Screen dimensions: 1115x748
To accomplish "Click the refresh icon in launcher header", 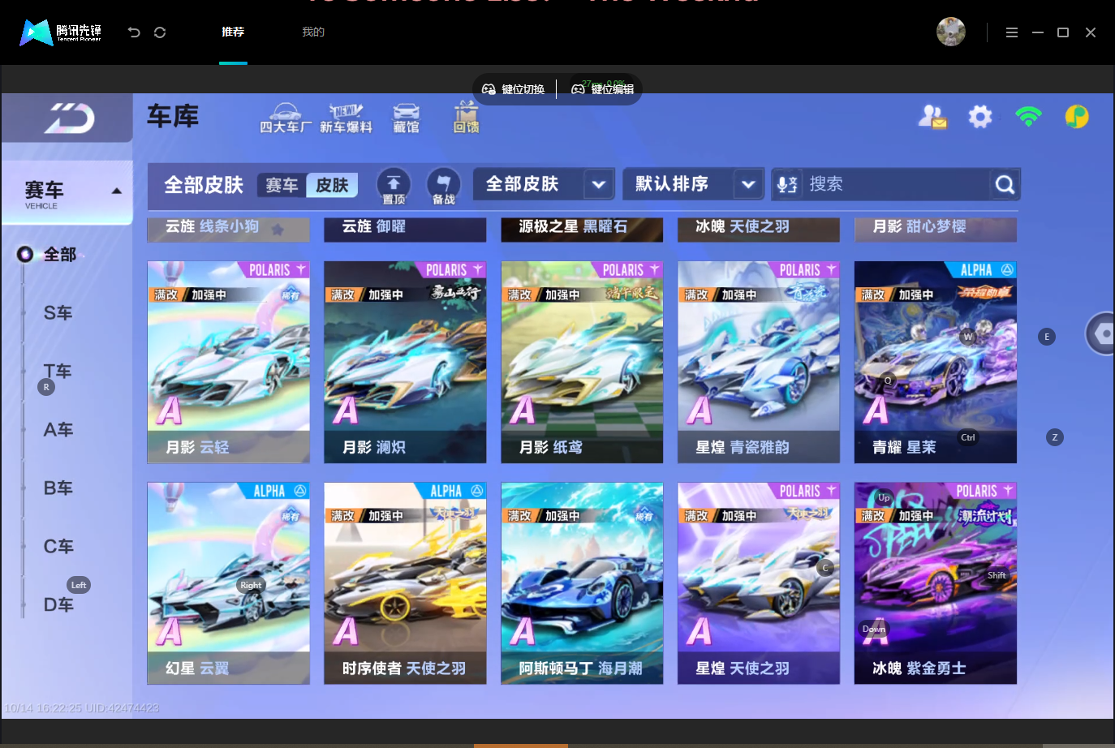I will click(x=160, y=32).
